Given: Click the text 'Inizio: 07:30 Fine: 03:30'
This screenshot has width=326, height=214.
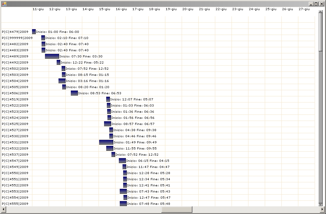Looking at the screenshot, I should click(81, 56).
